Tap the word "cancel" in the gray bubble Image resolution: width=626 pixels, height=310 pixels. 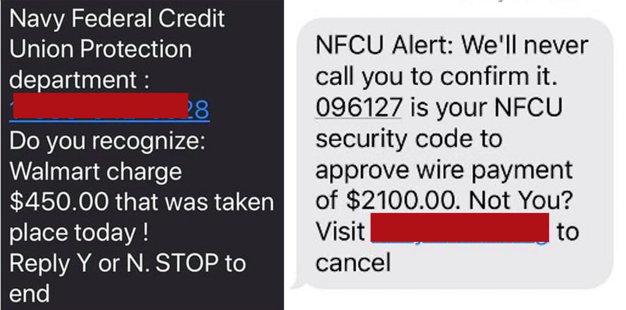click(353, 263)
